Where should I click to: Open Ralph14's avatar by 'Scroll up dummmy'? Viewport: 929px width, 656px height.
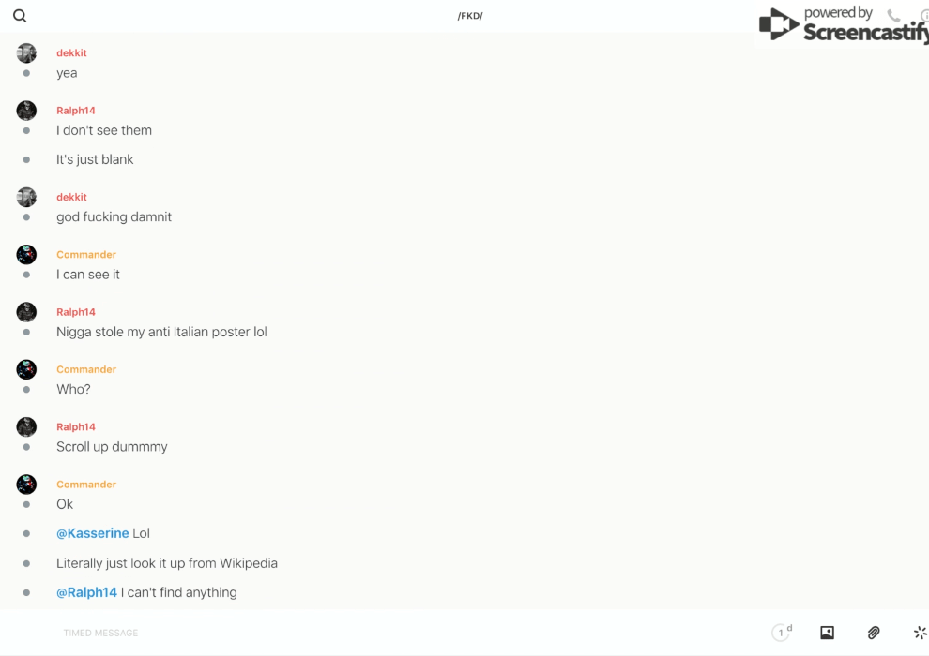coord(26,427)
